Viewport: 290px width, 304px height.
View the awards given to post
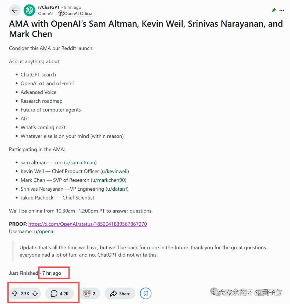pyautogui.click(x=90, y=293)
